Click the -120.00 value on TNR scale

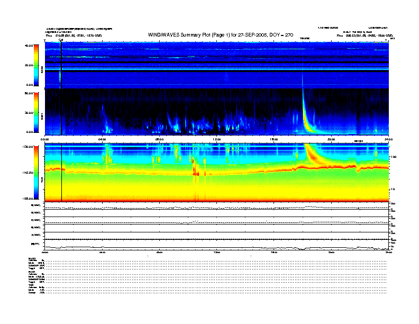(28, 147)
